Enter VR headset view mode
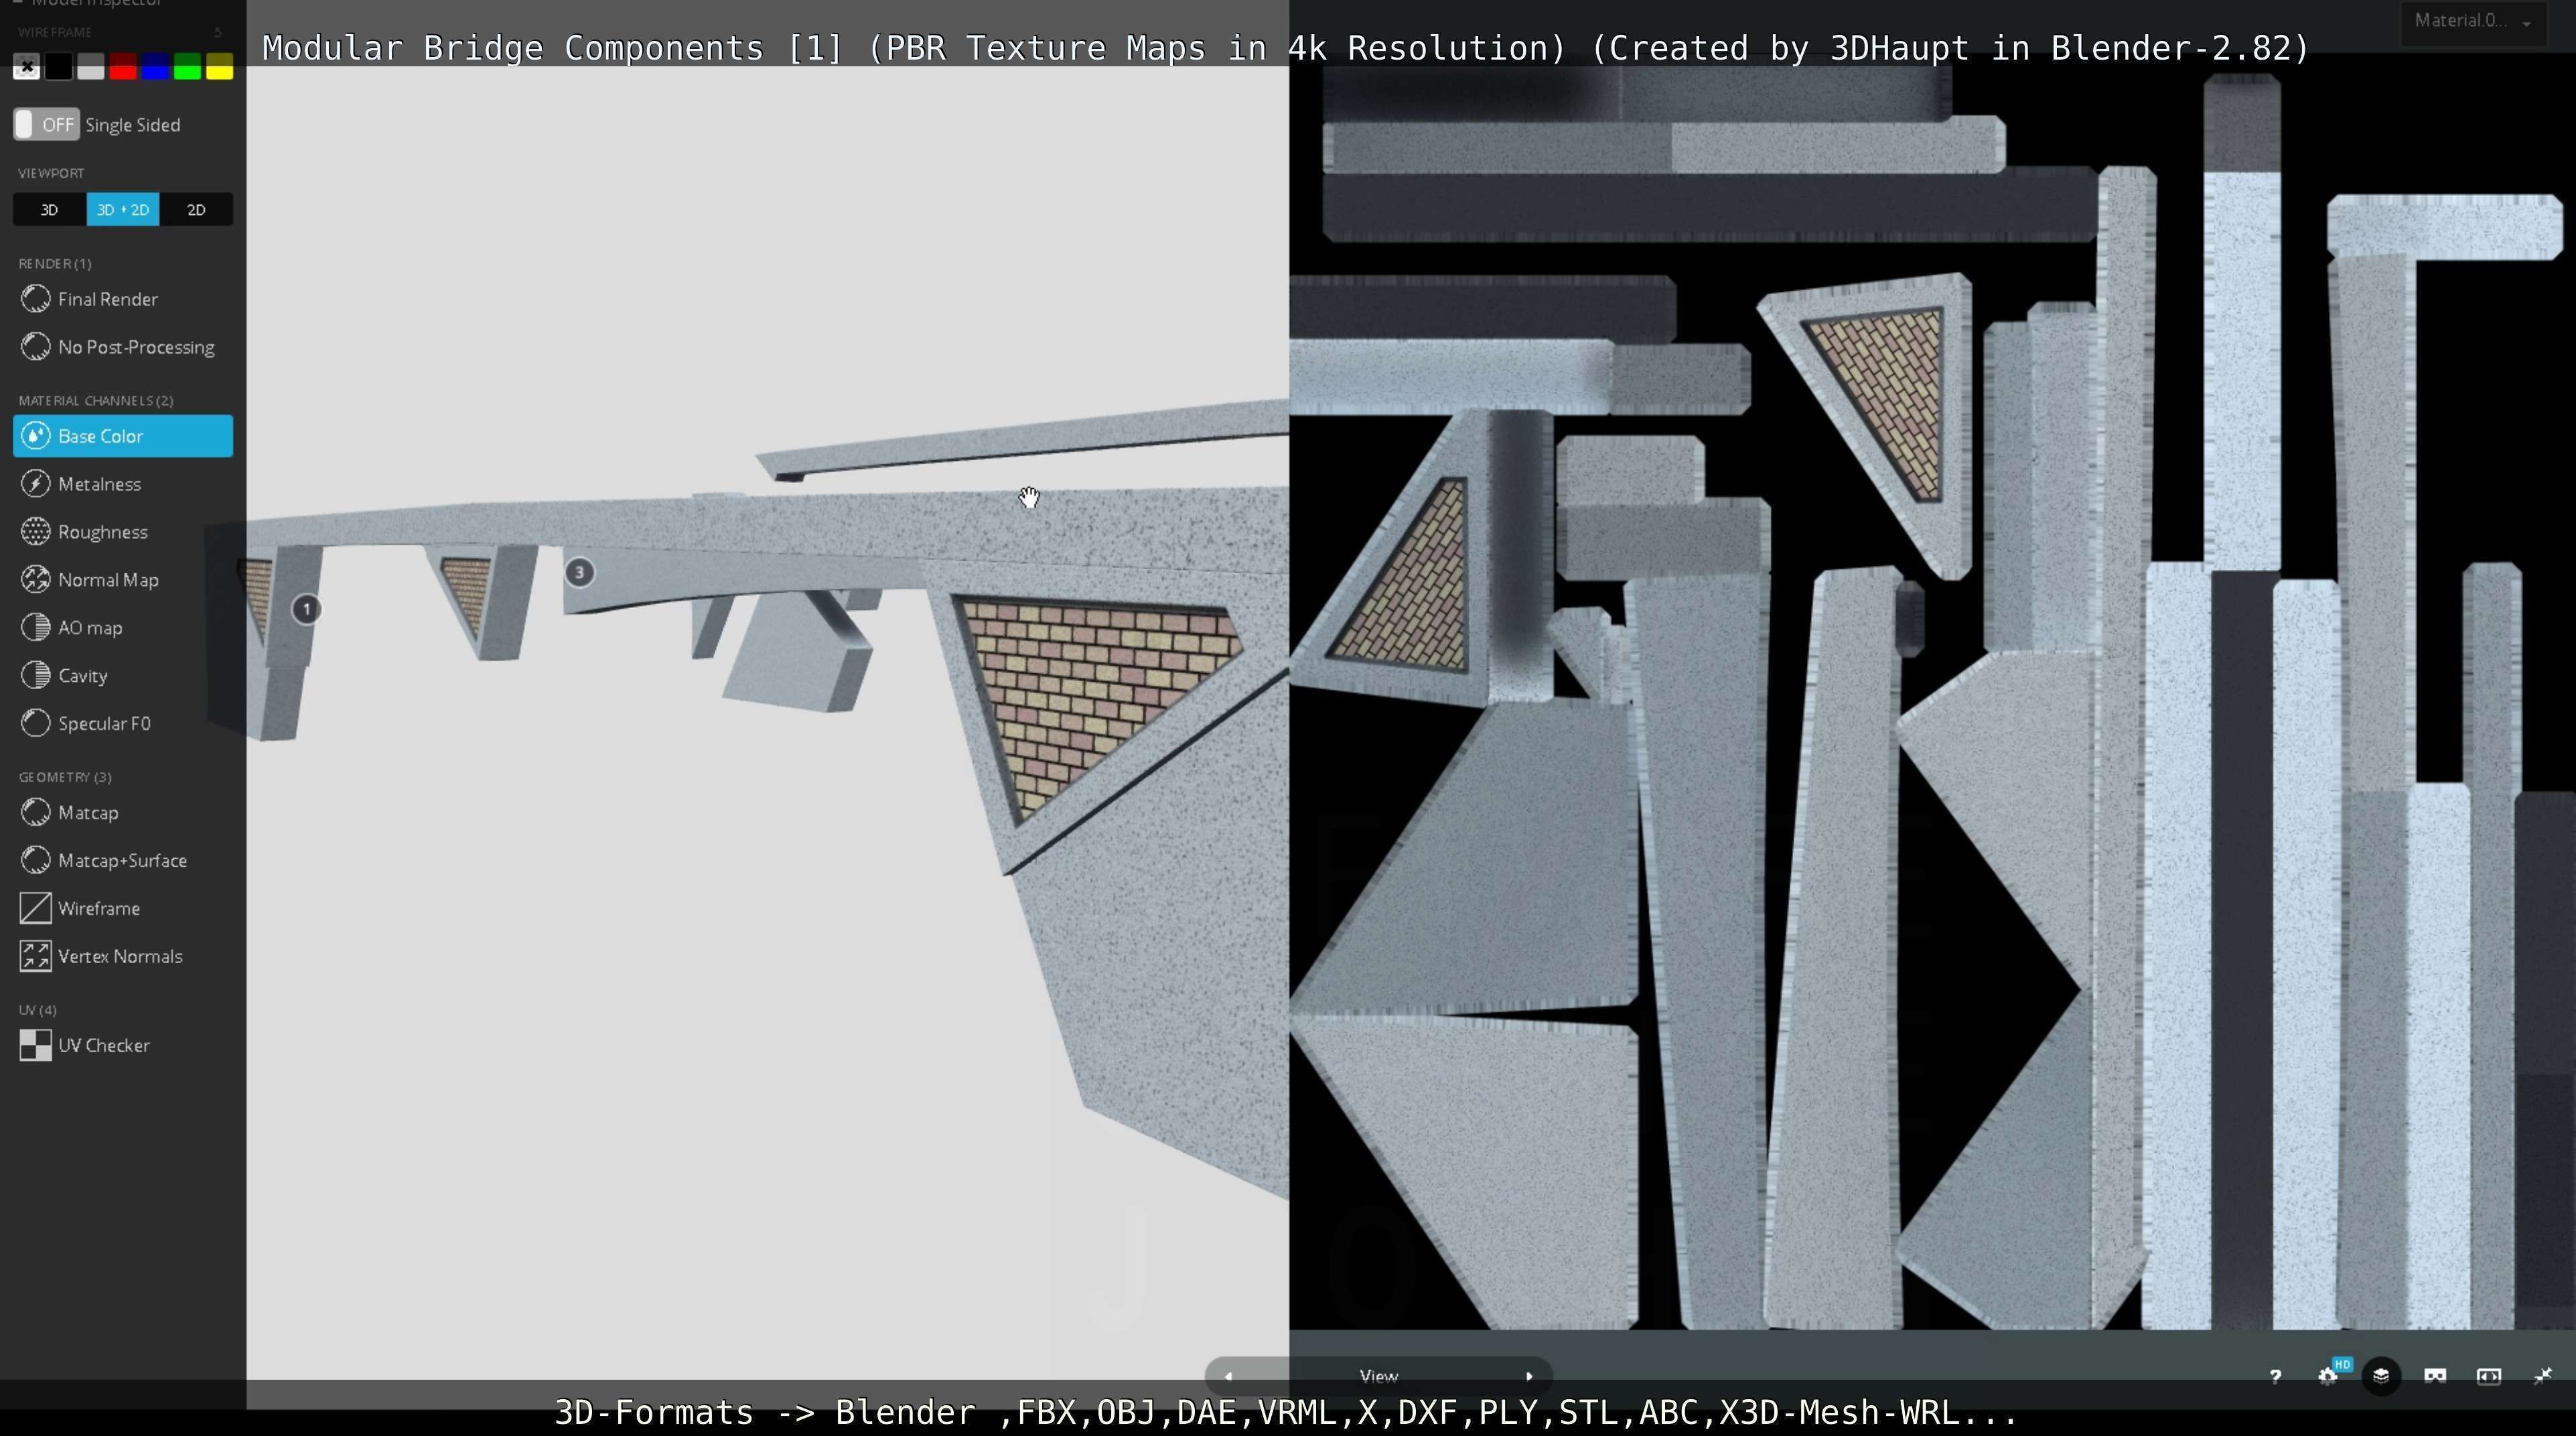The height and width of the screenshot is (1436, 2576). [2435, 1377]
